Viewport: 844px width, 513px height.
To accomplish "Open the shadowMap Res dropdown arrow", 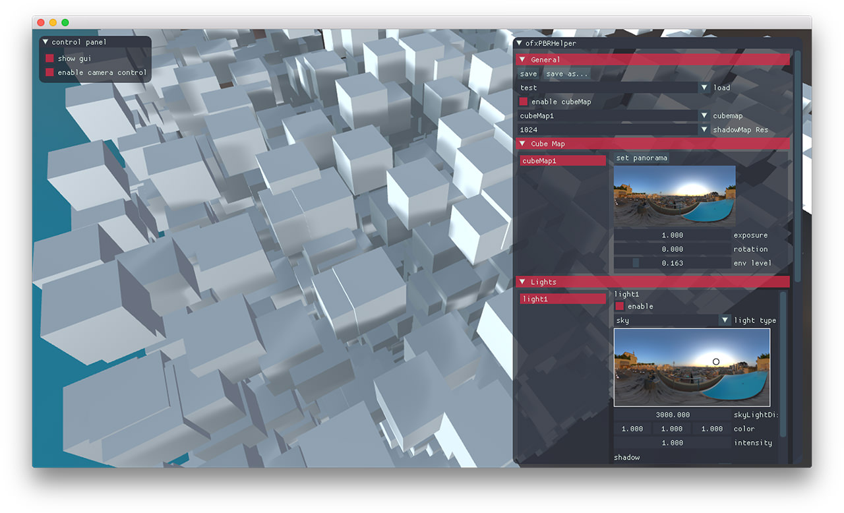I will point(704,129).
